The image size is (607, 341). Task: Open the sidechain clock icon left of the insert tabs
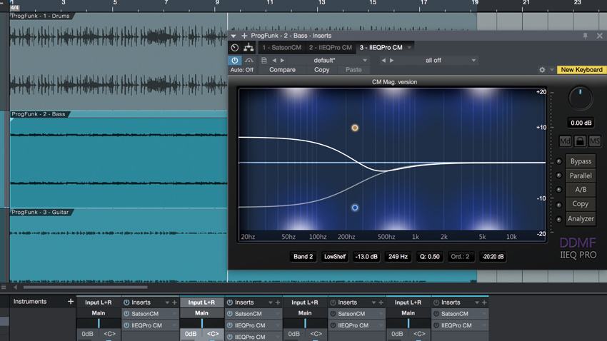point(235,48)
